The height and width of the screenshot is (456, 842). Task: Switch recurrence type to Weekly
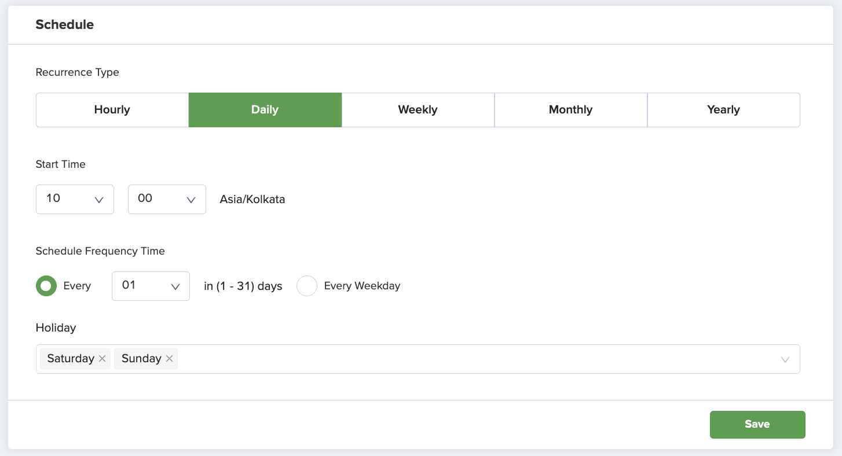418,110
